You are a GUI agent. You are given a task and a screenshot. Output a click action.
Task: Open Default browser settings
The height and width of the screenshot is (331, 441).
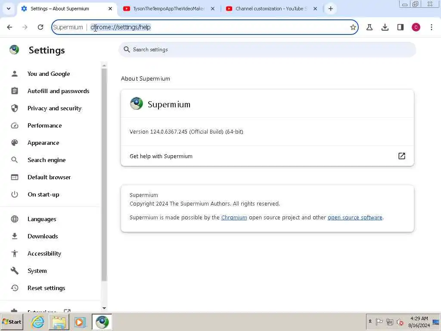[50, 177]
